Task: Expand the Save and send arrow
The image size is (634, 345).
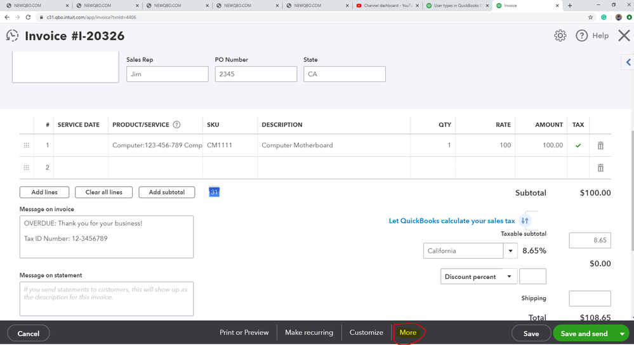Action: tap(621, 333)
